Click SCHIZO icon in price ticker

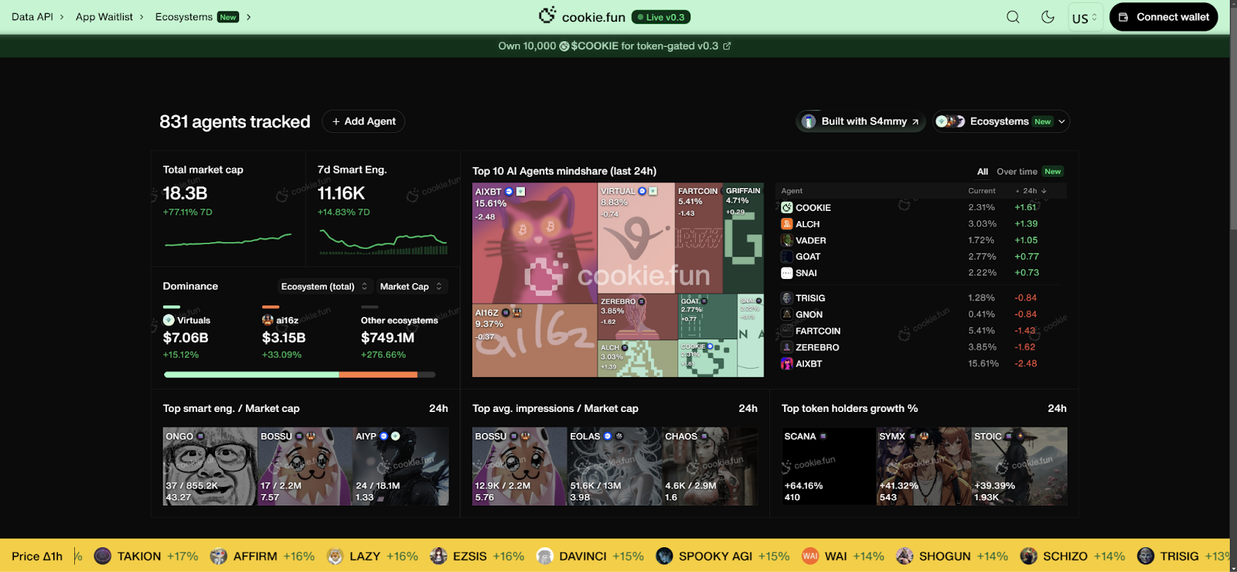point(1028,556)
